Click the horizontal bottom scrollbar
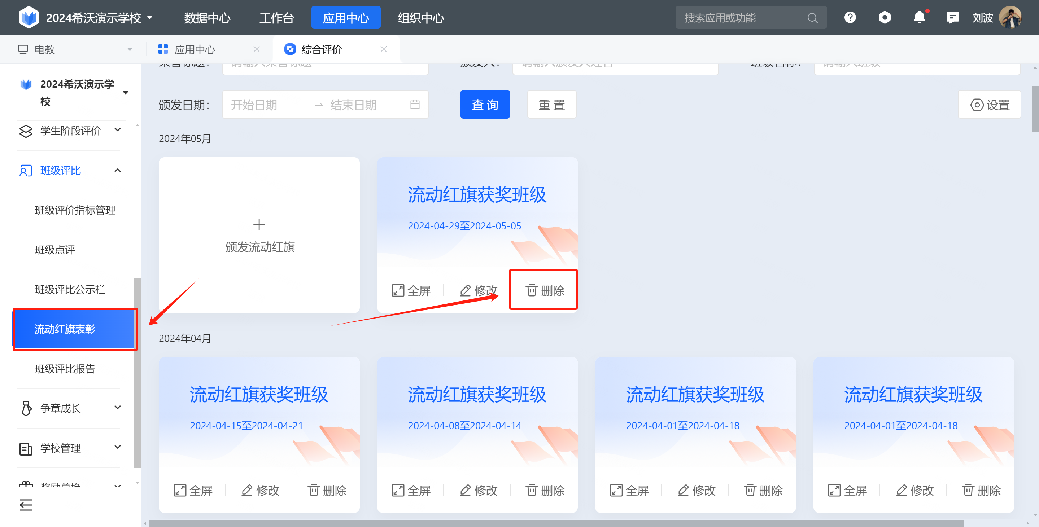The image size is (1039, 527). [556, 523]
